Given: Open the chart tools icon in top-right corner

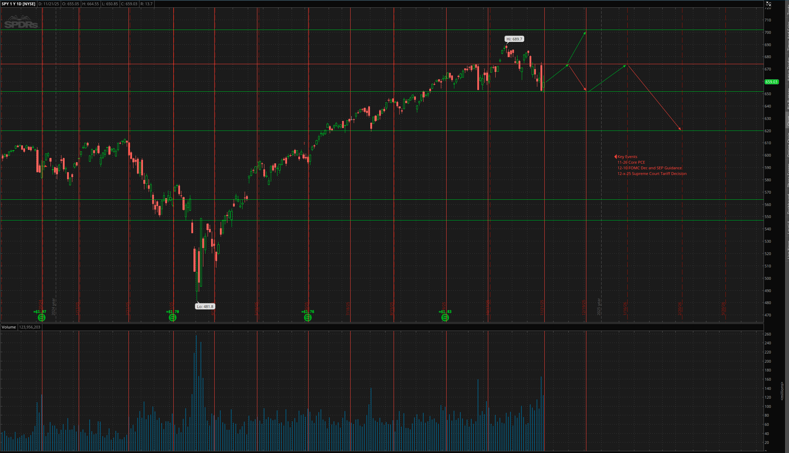Looking at the screenshot, I should (x=768, y=4).
